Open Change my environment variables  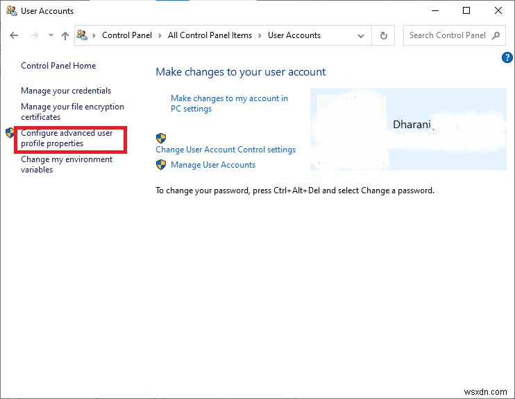tap(67, 164)
